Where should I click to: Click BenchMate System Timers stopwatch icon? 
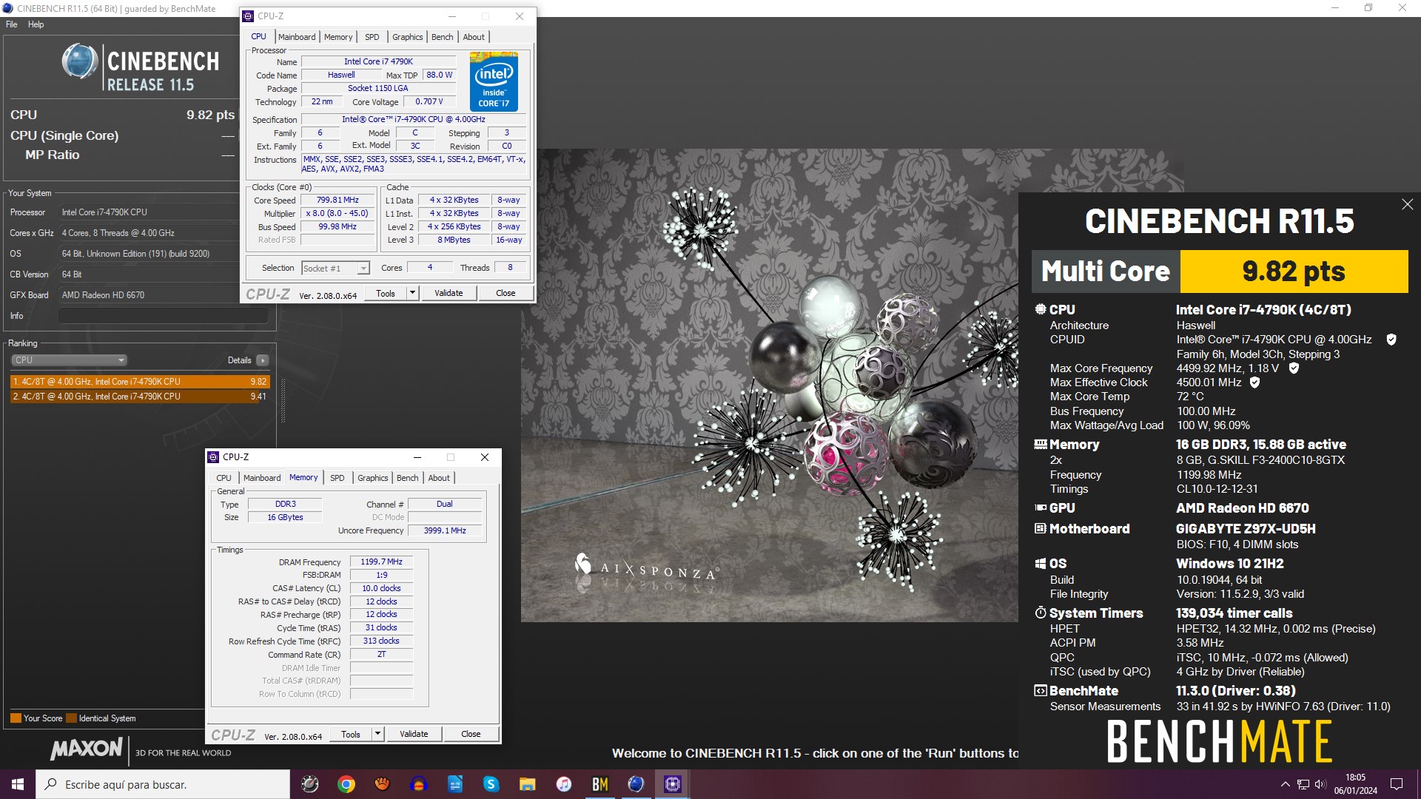[1041, 613]
